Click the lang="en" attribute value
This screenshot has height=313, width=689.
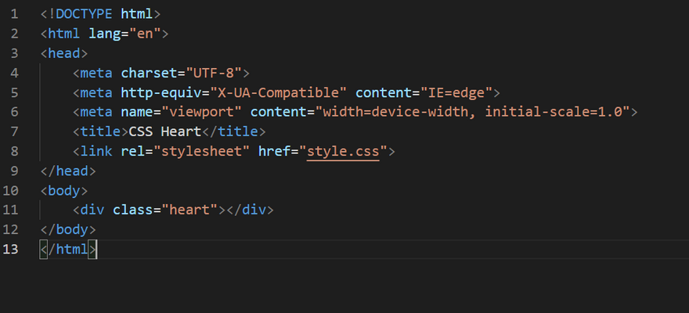coord(145,34)
